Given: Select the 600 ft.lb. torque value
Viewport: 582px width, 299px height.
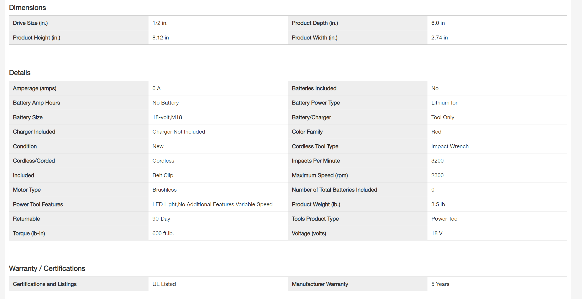Looking at the screenshot, I should pos(163,233).
